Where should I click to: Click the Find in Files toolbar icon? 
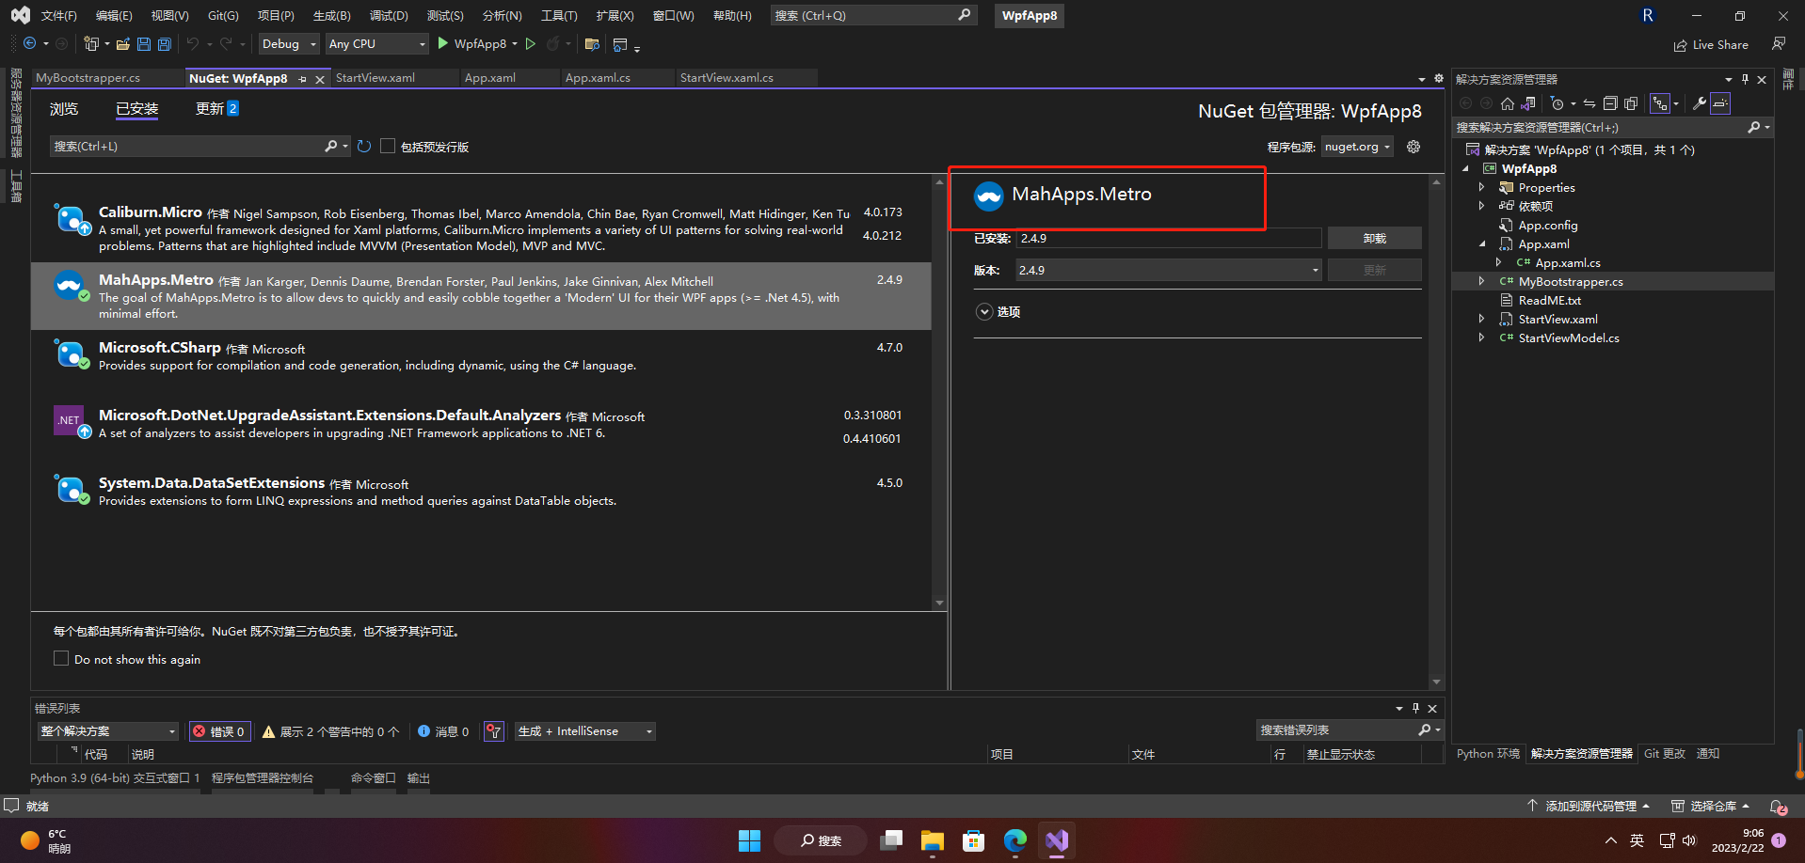point(592,44)
